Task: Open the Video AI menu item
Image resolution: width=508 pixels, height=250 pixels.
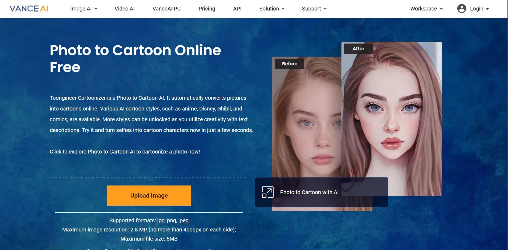Action: tap(124, 9)
